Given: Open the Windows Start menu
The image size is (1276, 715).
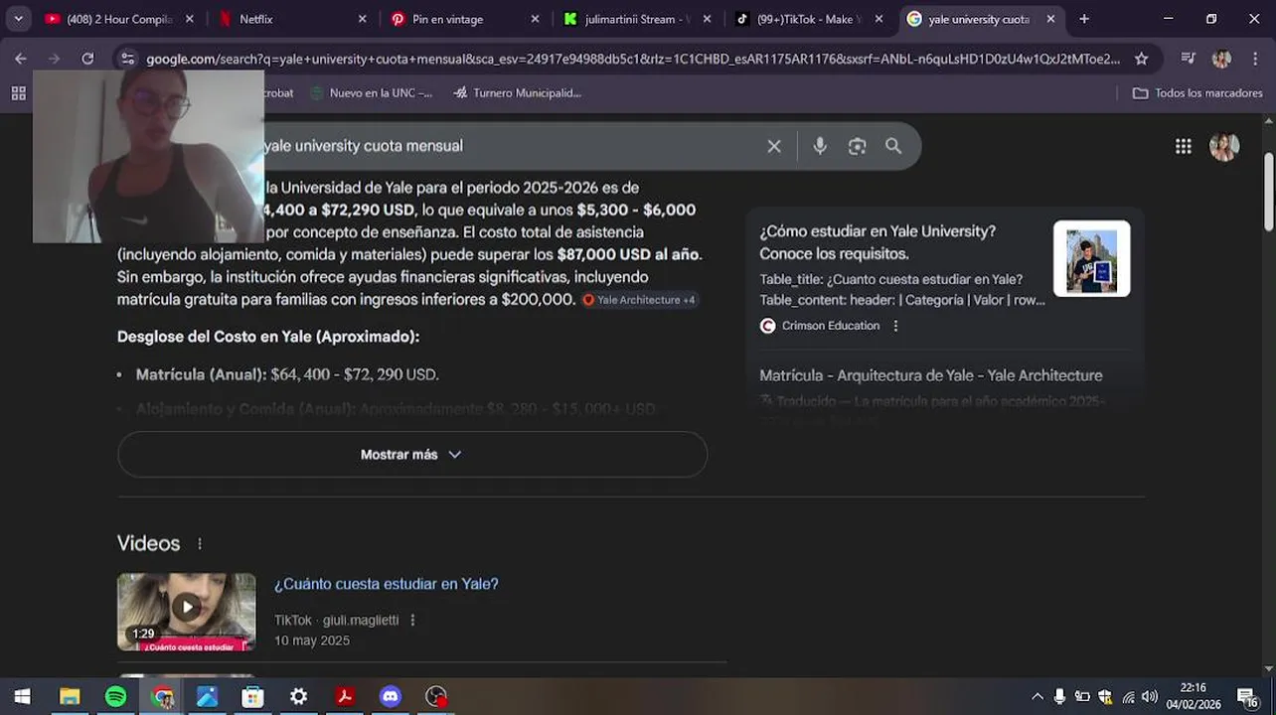Looking at the screenshot, I should coord(22,697).
